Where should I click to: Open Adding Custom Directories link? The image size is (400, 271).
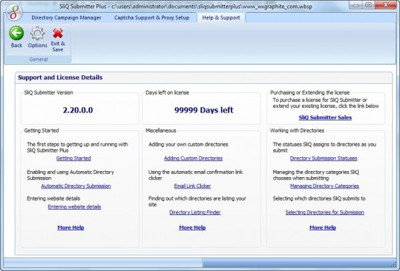click(193, 158)
